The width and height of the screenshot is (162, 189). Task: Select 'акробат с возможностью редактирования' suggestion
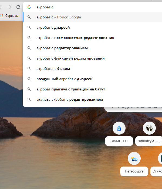point(75,38)
